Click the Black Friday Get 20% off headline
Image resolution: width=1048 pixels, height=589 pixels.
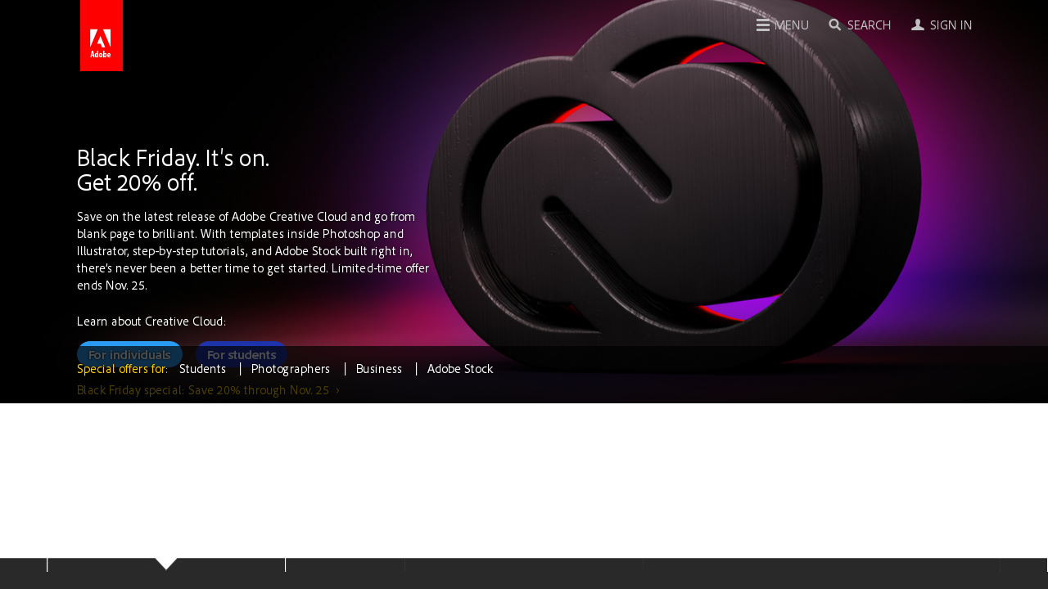[174, 170]
